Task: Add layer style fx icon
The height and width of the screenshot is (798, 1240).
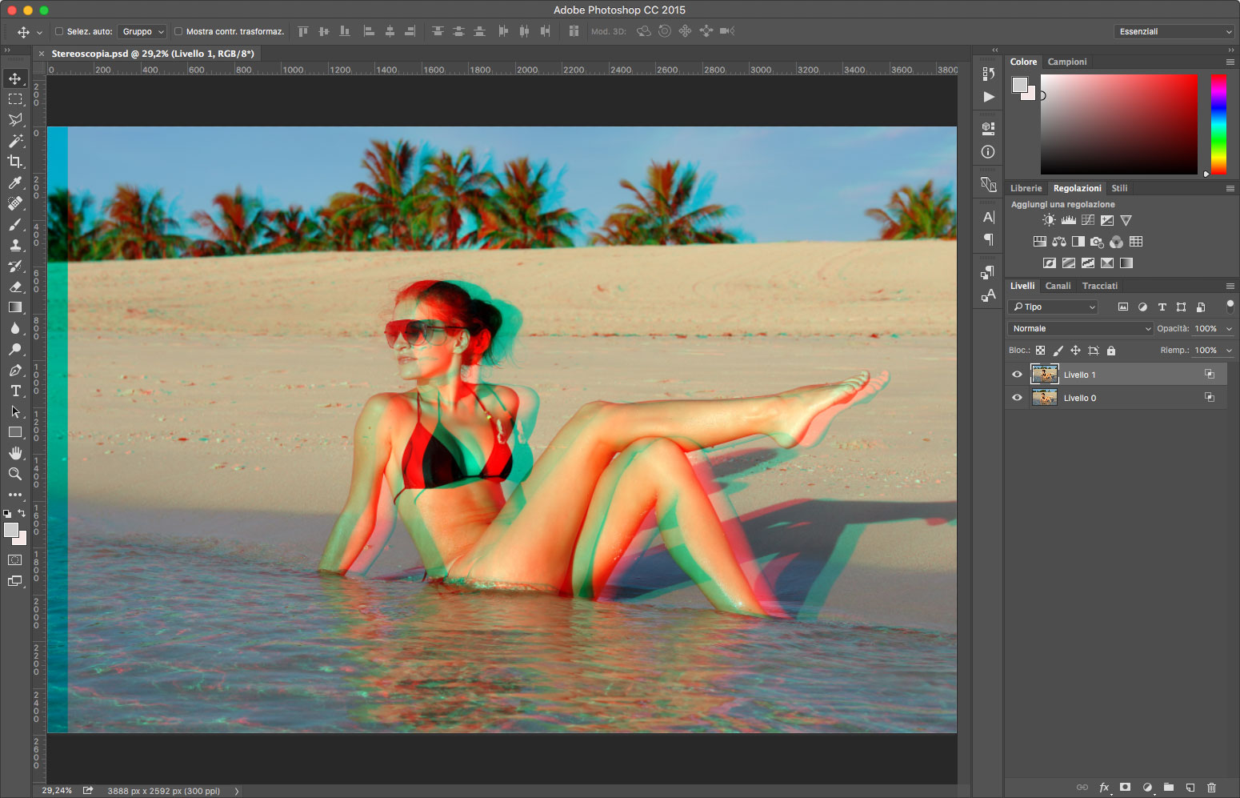Action: 1104,788
